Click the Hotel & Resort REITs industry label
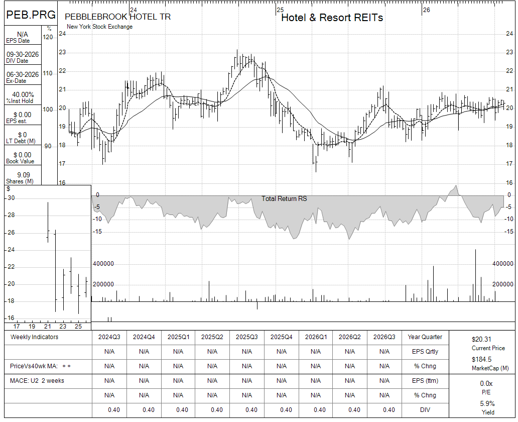The height and width of the screenshot is (422, 518). click(332, 18)
